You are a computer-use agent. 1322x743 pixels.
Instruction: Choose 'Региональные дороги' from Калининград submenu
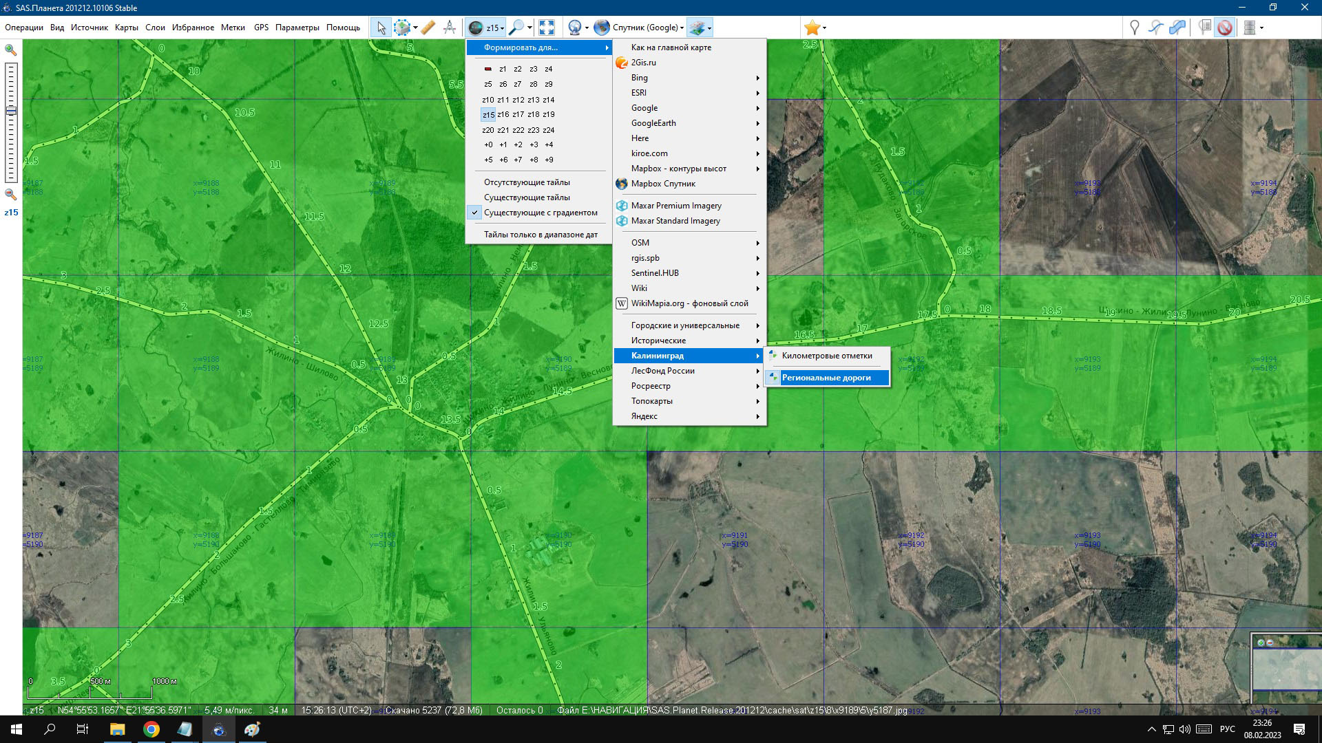click(x=826, y=378)
